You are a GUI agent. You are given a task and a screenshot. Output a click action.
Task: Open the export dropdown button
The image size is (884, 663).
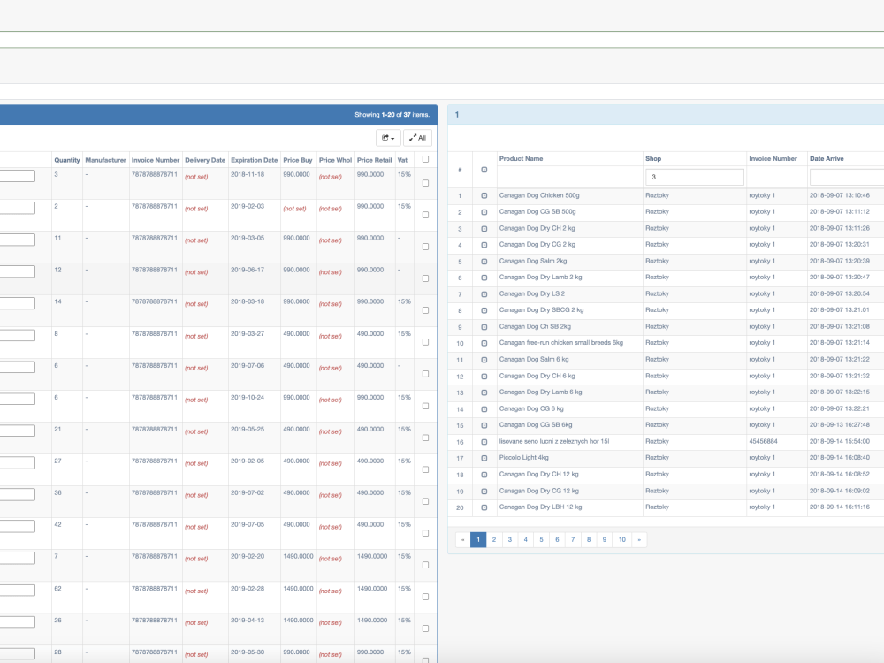coord(388,138)
